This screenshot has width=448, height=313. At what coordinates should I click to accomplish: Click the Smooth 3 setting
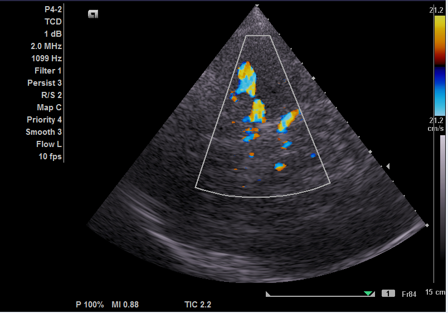point(44,132)
